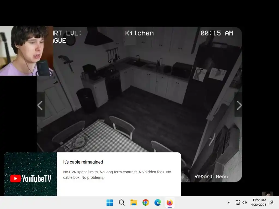Show hidden system tray icons
279x209 pixels.
tap(229, 202)
